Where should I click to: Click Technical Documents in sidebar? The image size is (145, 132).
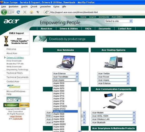tap(17, 77)
